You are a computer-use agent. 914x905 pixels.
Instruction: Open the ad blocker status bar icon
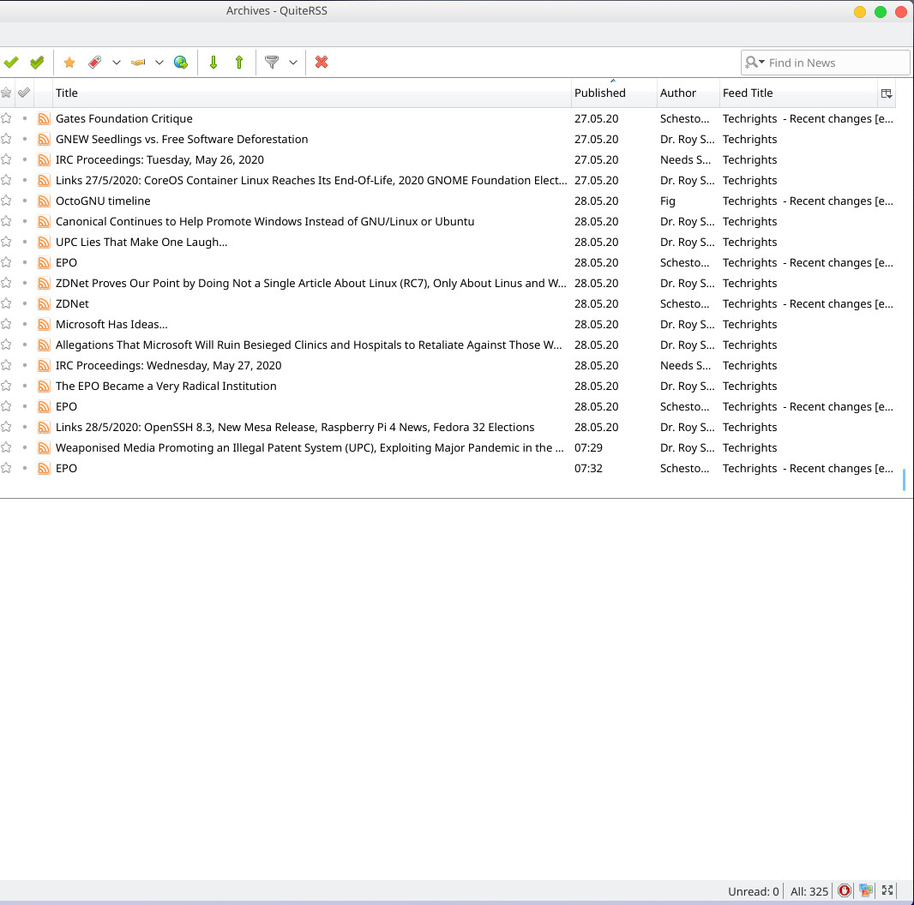click(844, 890)
